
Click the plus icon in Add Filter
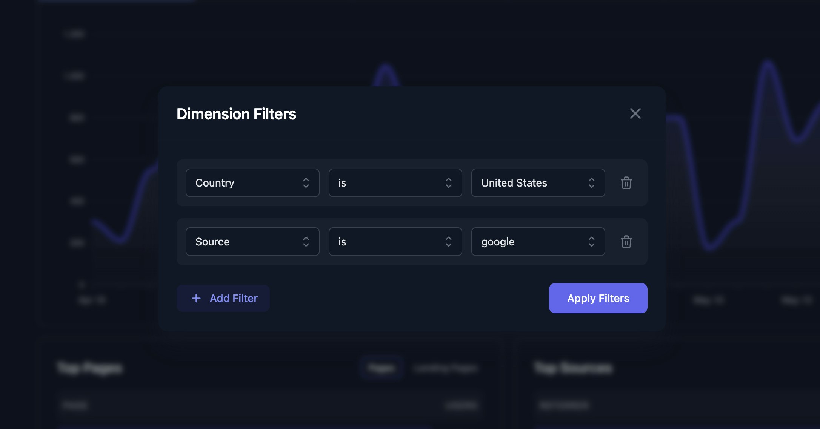(196, 298)
